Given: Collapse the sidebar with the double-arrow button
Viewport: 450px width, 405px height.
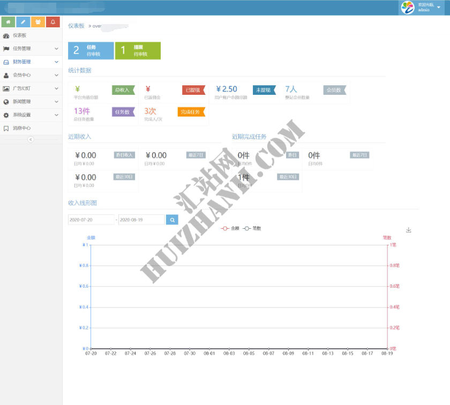Looking at the screenshot, I should coord(31,139).
